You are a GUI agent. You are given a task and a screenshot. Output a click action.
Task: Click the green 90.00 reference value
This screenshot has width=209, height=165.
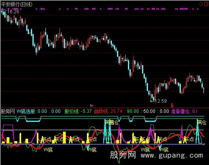tap(133, 111)
